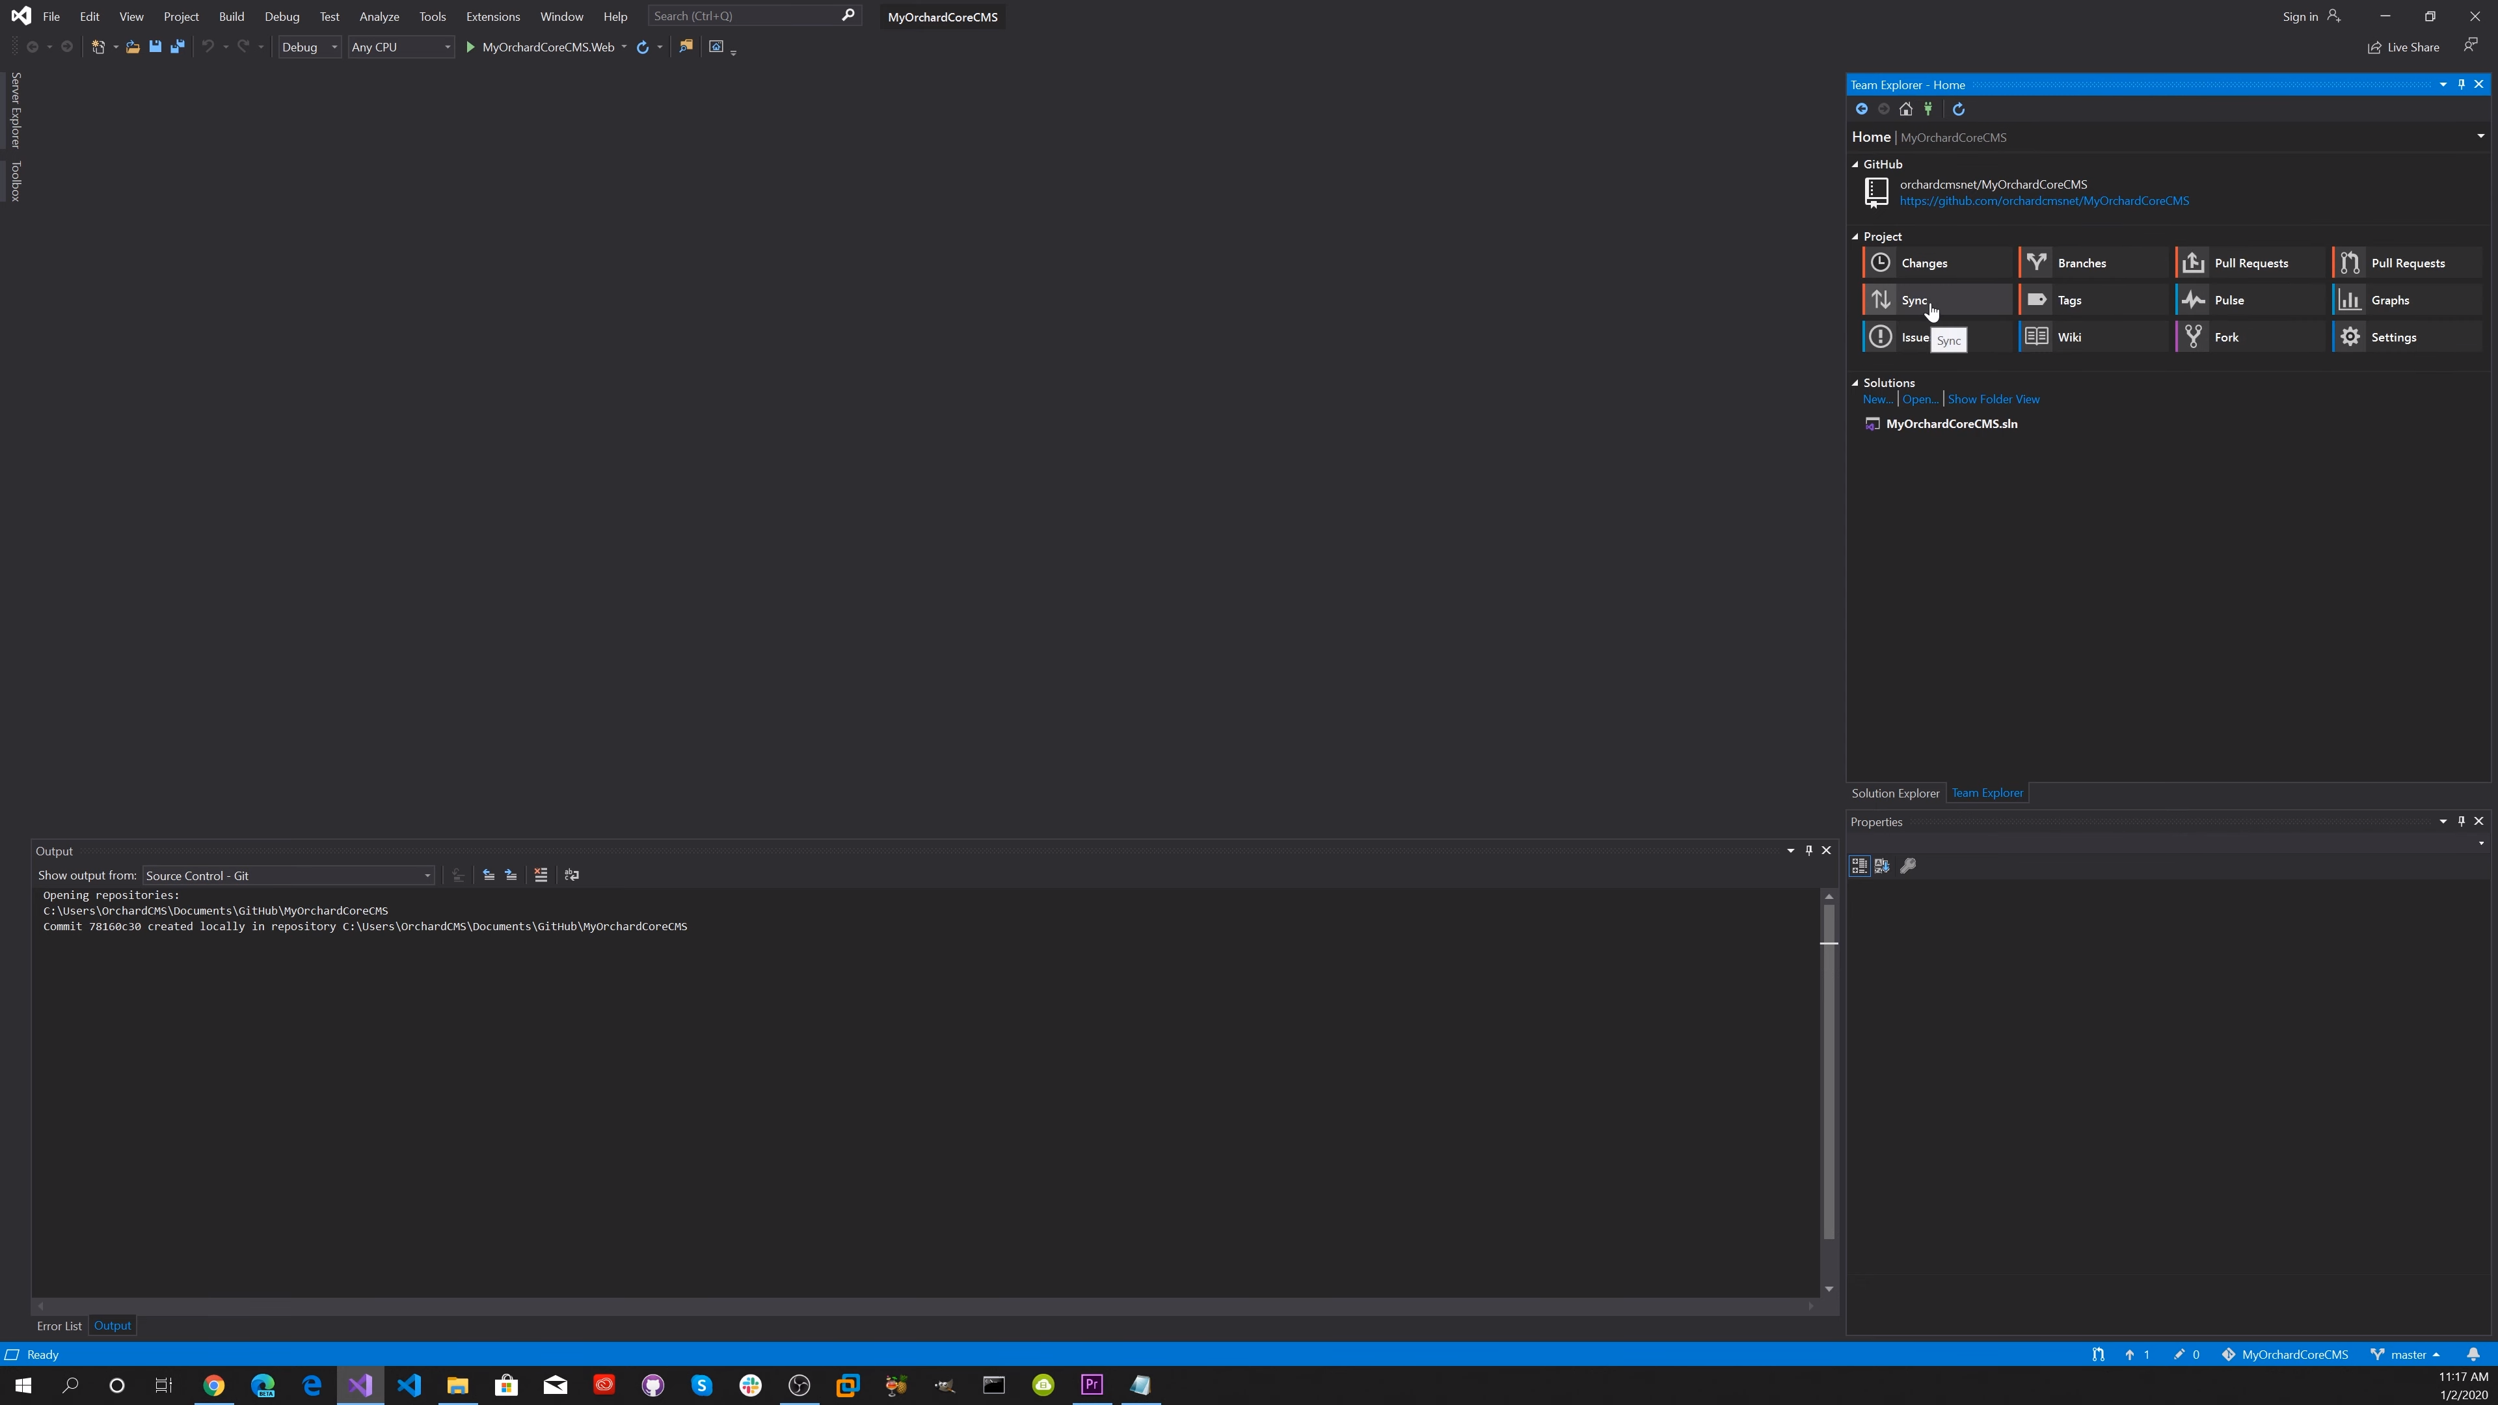Click the Live Share button
This screenshot has width=2498, height=1405.
point(2403,47)
